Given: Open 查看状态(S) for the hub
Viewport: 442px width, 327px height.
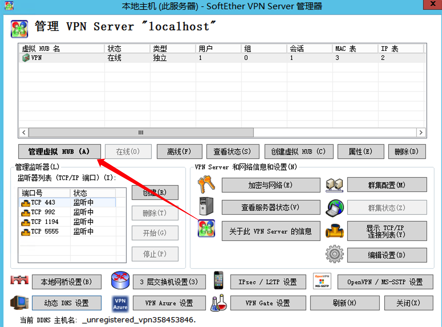Looking at the screenshot, I should (x=233, y=152).
